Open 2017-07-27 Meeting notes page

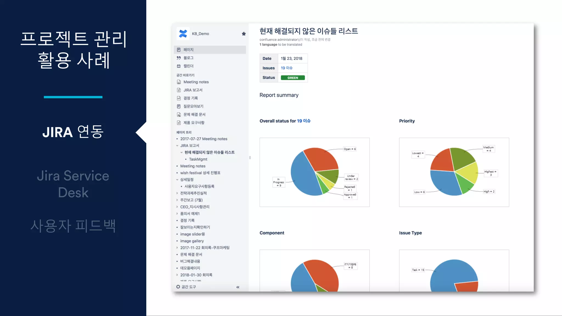tap(204, 139)
